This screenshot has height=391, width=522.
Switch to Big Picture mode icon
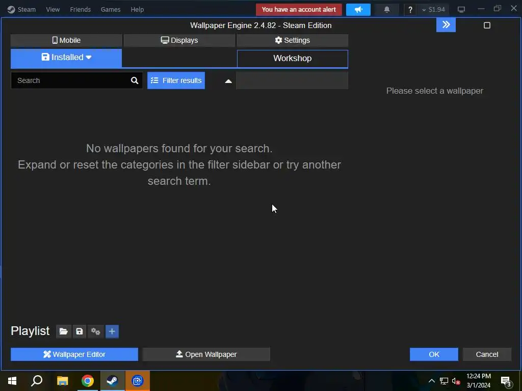461,10
